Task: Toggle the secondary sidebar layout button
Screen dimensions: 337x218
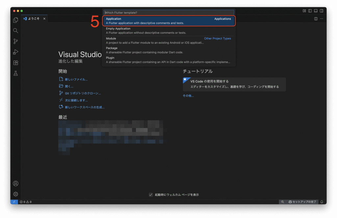Action: point(321,11)
